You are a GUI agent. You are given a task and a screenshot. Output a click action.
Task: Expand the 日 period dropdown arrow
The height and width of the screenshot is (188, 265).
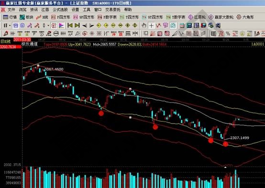10,26
